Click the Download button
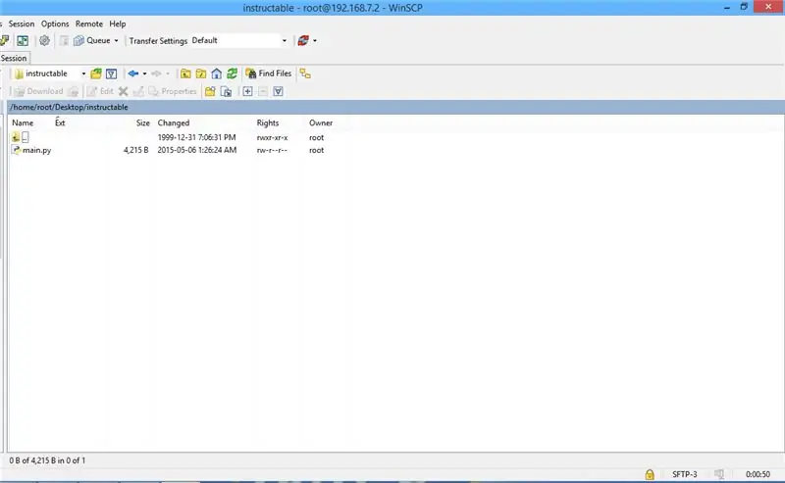785x483 pixels. [x=38, y=91]
